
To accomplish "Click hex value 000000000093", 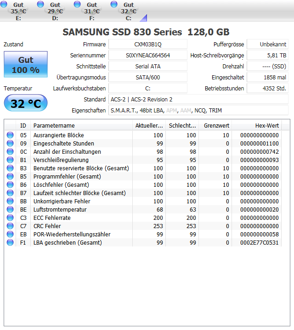I will pyautogui.click(x=260, y=160).
